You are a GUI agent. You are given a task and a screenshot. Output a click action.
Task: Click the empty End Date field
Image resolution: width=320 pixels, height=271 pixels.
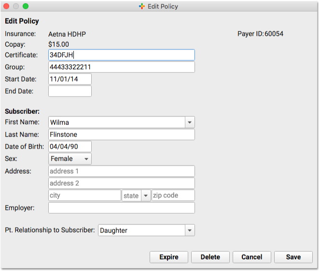(x=70, y=91)
